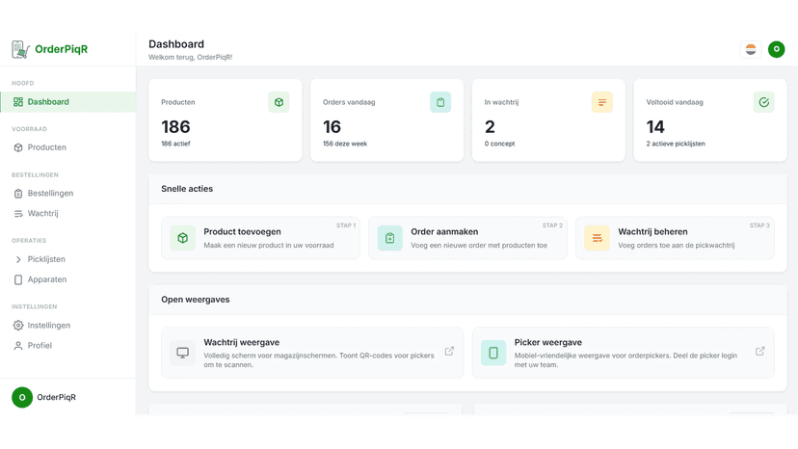Click the orange list icon on In wachtrij card
798x449 pixels.
[602, 102]
